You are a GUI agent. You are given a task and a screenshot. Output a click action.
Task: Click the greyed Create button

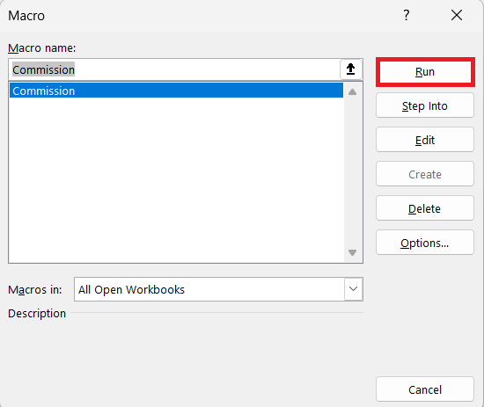click(425, 174)
